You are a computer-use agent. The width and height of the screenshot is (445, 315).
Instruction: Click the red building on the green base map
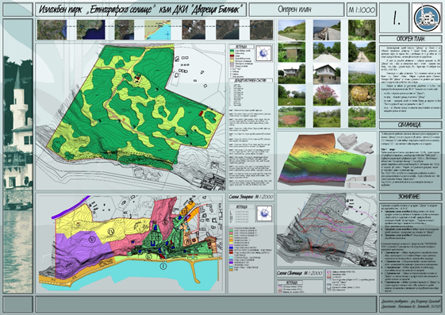click(201, 113)
